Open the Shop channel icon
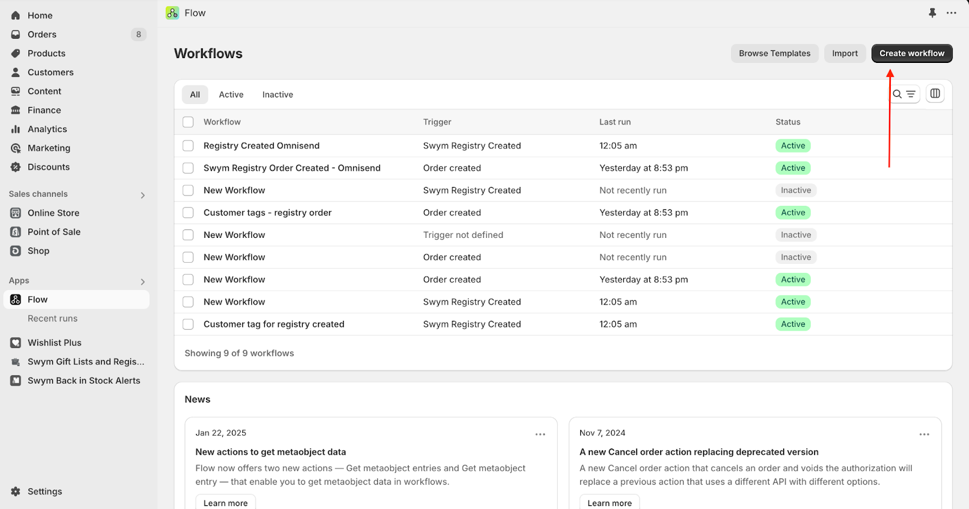This screenshot has width=969, height=509. coord(16,251)
